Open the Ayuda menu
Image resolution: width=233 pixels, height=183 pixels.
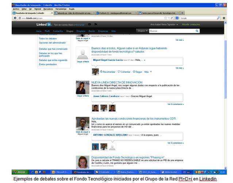pyautogui.click(x=72, y=9)
